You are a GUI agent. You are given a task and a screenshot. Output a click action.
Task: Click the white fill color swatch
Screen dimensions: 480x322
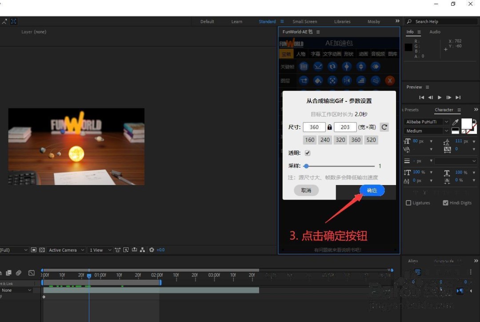tap(467, 124)
